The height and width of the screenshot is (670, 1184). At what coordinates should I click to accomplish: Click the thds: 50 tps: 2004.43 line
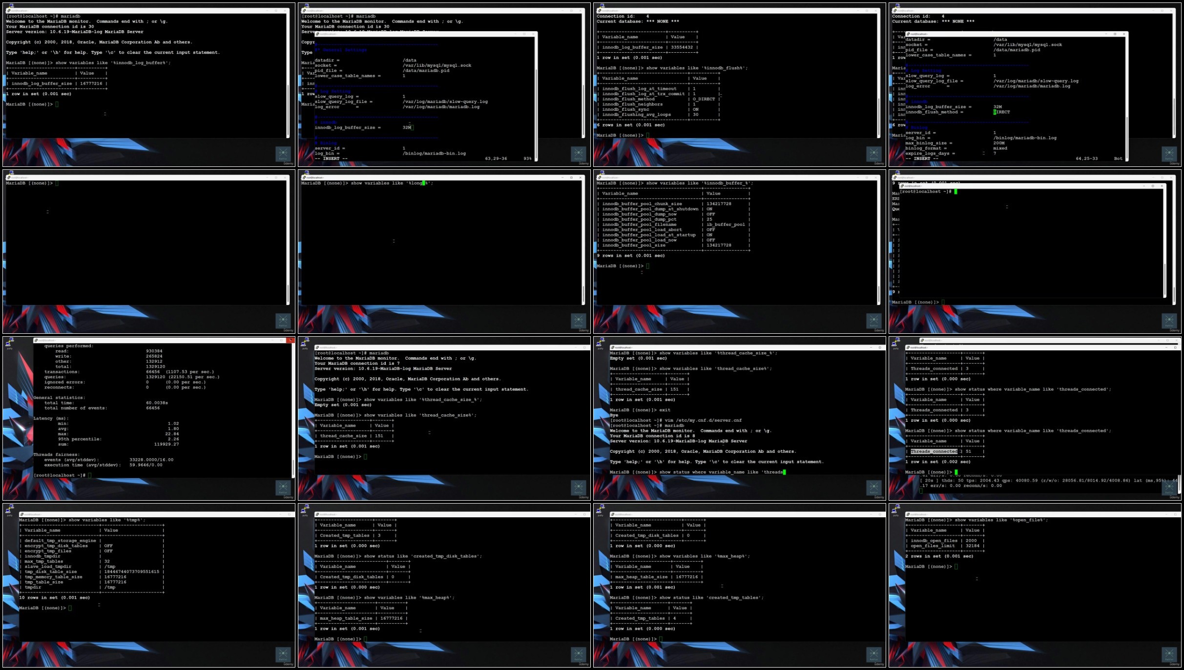[1049, 480]
